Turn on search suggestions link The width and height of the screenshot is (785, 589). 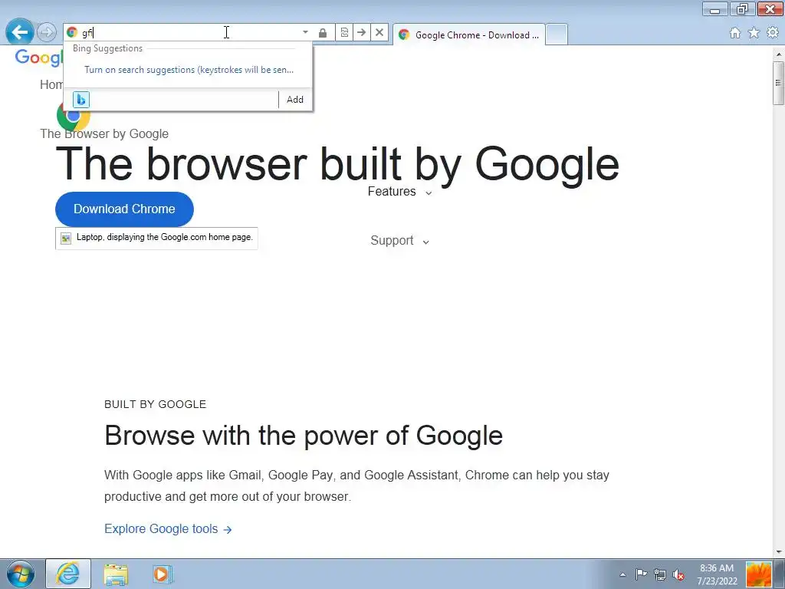189,70
